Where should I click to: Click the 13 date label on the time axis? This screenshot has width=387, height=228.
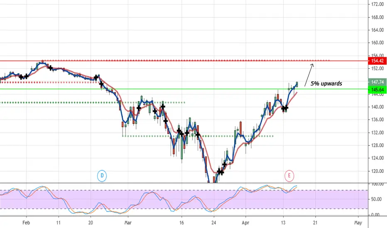pyautogui.click(x=283, y=223)
